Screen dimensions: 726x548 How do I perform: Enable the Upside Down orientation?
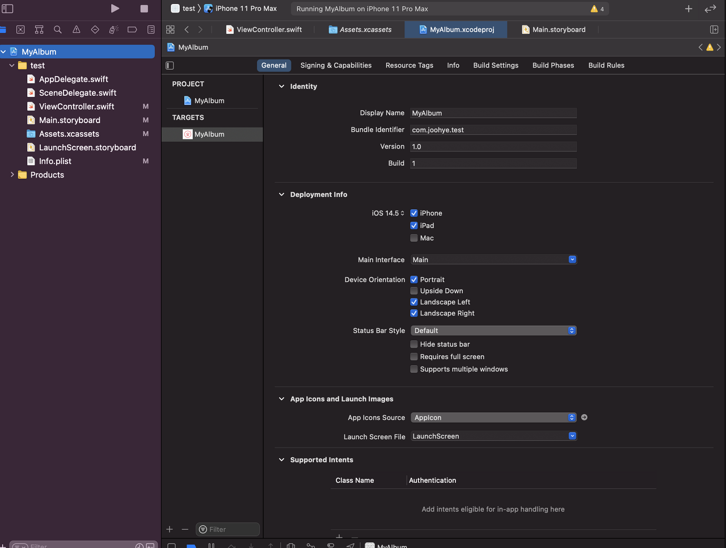click(414, 291)
